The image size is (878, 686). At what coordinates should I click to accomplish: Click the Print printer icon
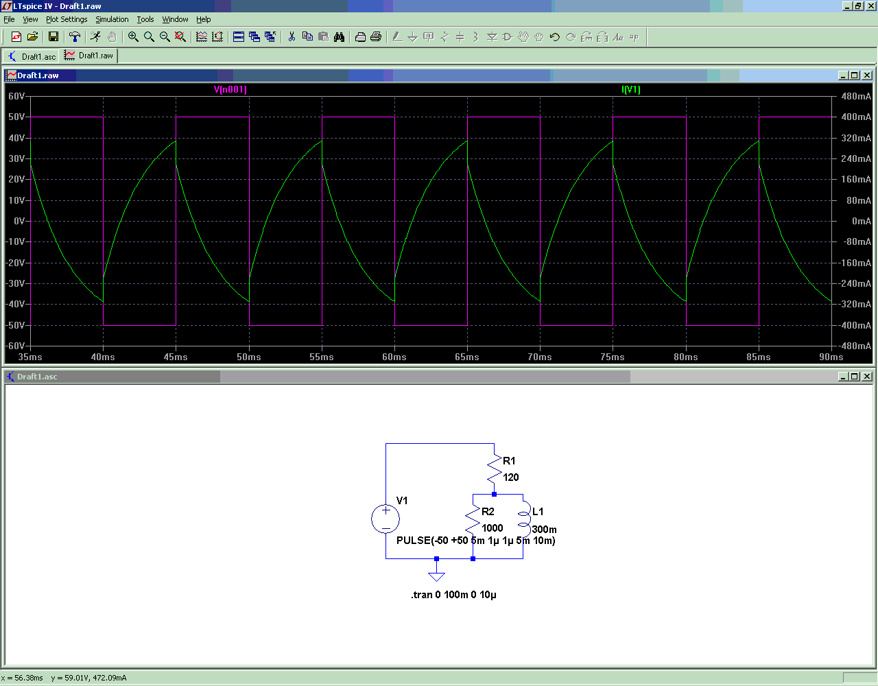(x=376, y=37)
